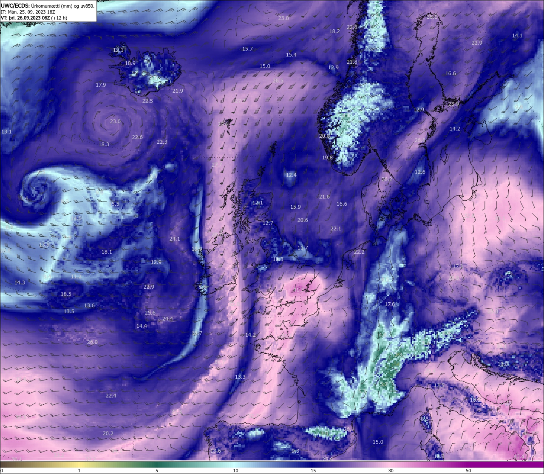Click the value 18.9 over Iceland

coord(130,63)
